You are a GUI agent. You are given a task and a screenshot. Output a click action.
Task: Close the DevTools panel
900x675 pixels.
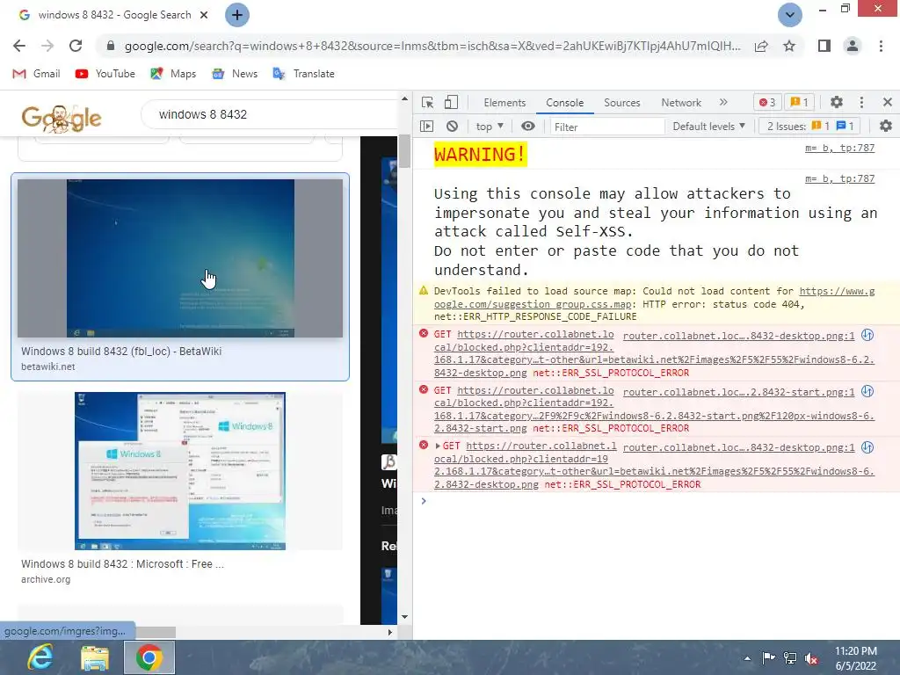(888, 102)
